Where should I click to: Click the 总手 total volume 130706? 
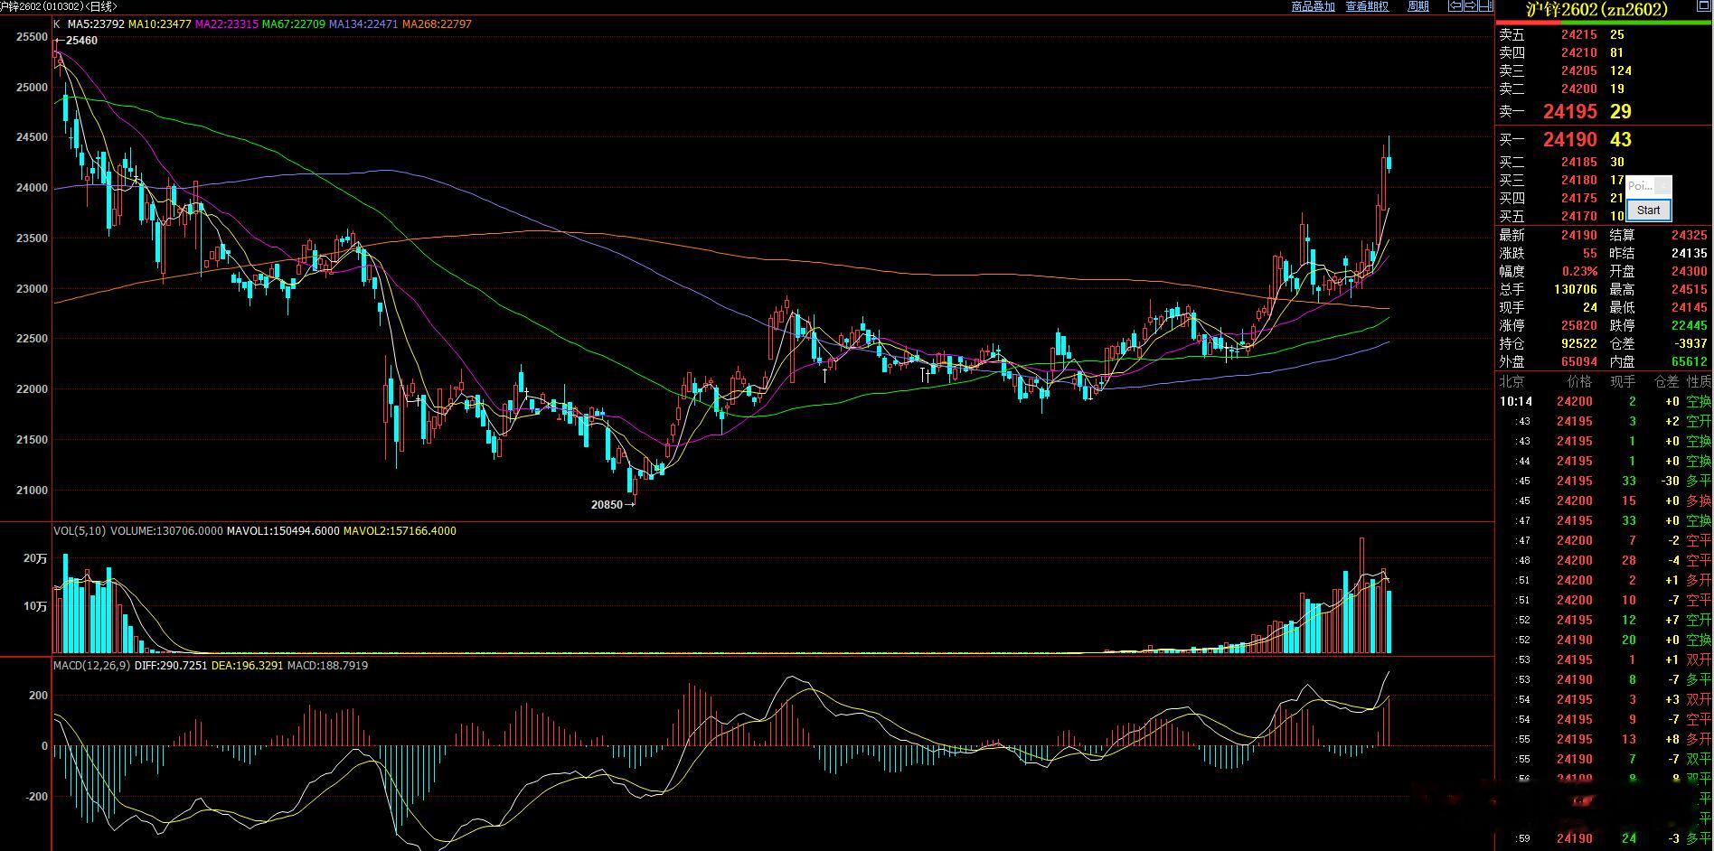pyautogui.click(x=1576, y=290)
